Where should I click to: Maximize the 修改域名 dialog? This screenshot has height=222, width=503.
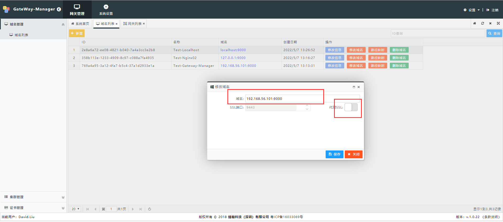coord(354,87)
